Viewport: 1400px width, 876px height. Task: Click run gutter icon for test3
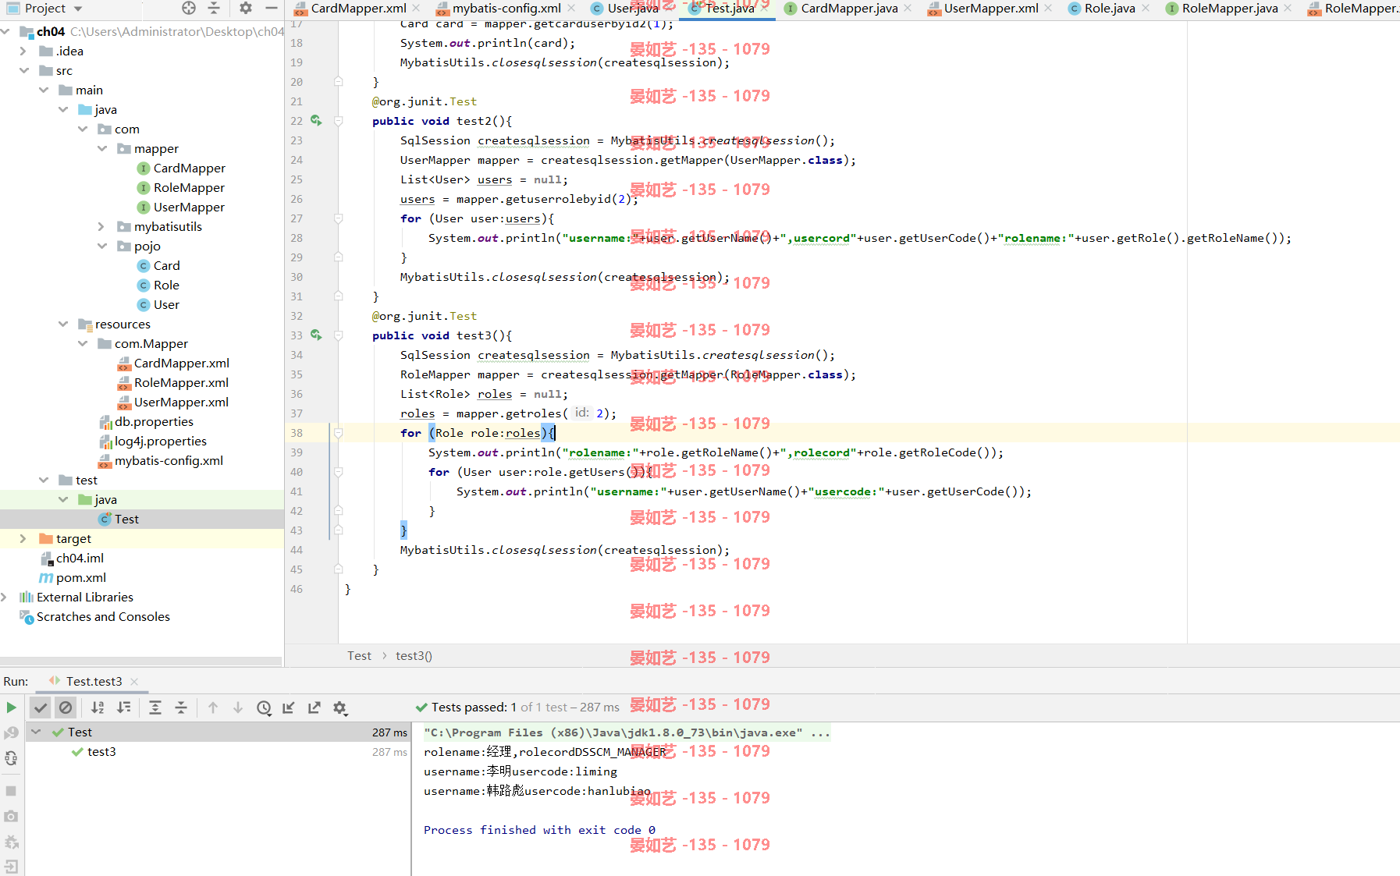(316, 335)
